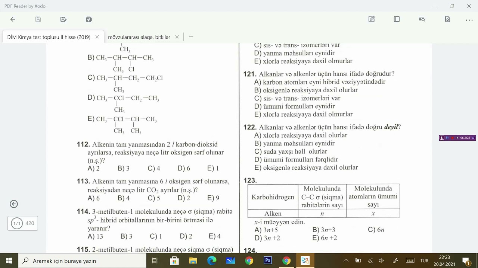478x268 pixels.
Task: Open the pen workspace tray icon
Action: (x=395, y=261)
